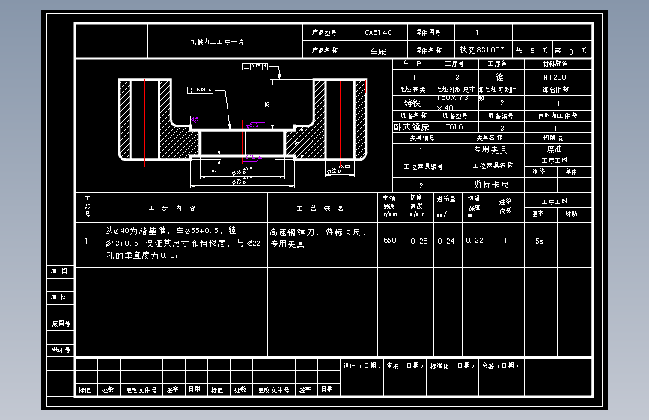This screenshot has height=420, width=649.
Task: Select the material grade HT200
Action: click(x=555, y=77)
